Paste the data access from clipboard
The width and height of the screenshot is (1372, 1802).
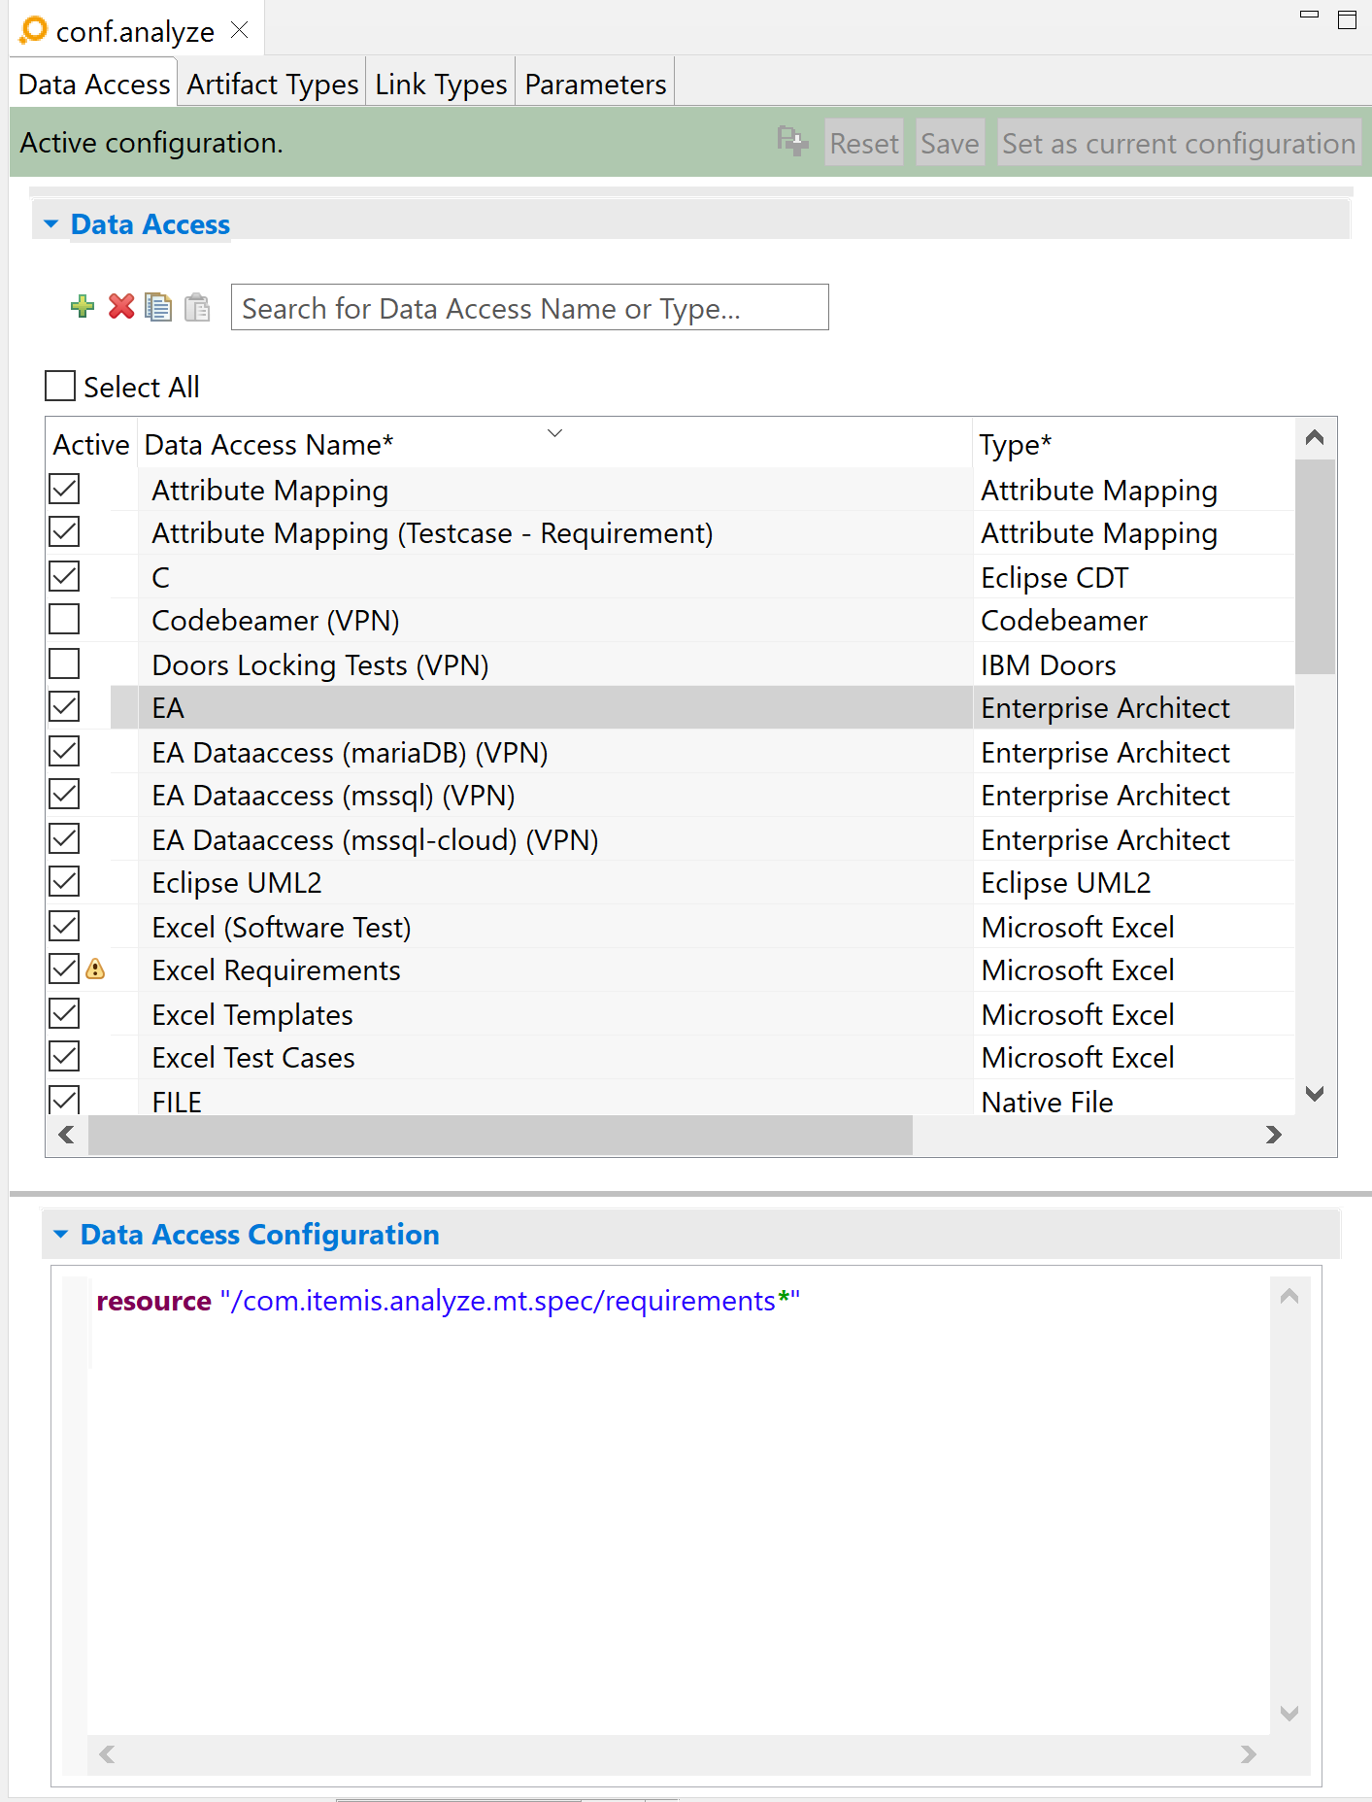(x=197, y=307)
